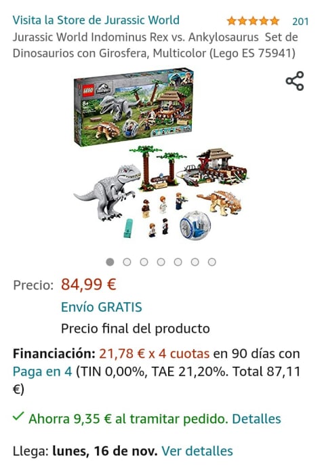
Task: Open the five-star rating icons
Action: pyautogui.click(x=253, y=21)
